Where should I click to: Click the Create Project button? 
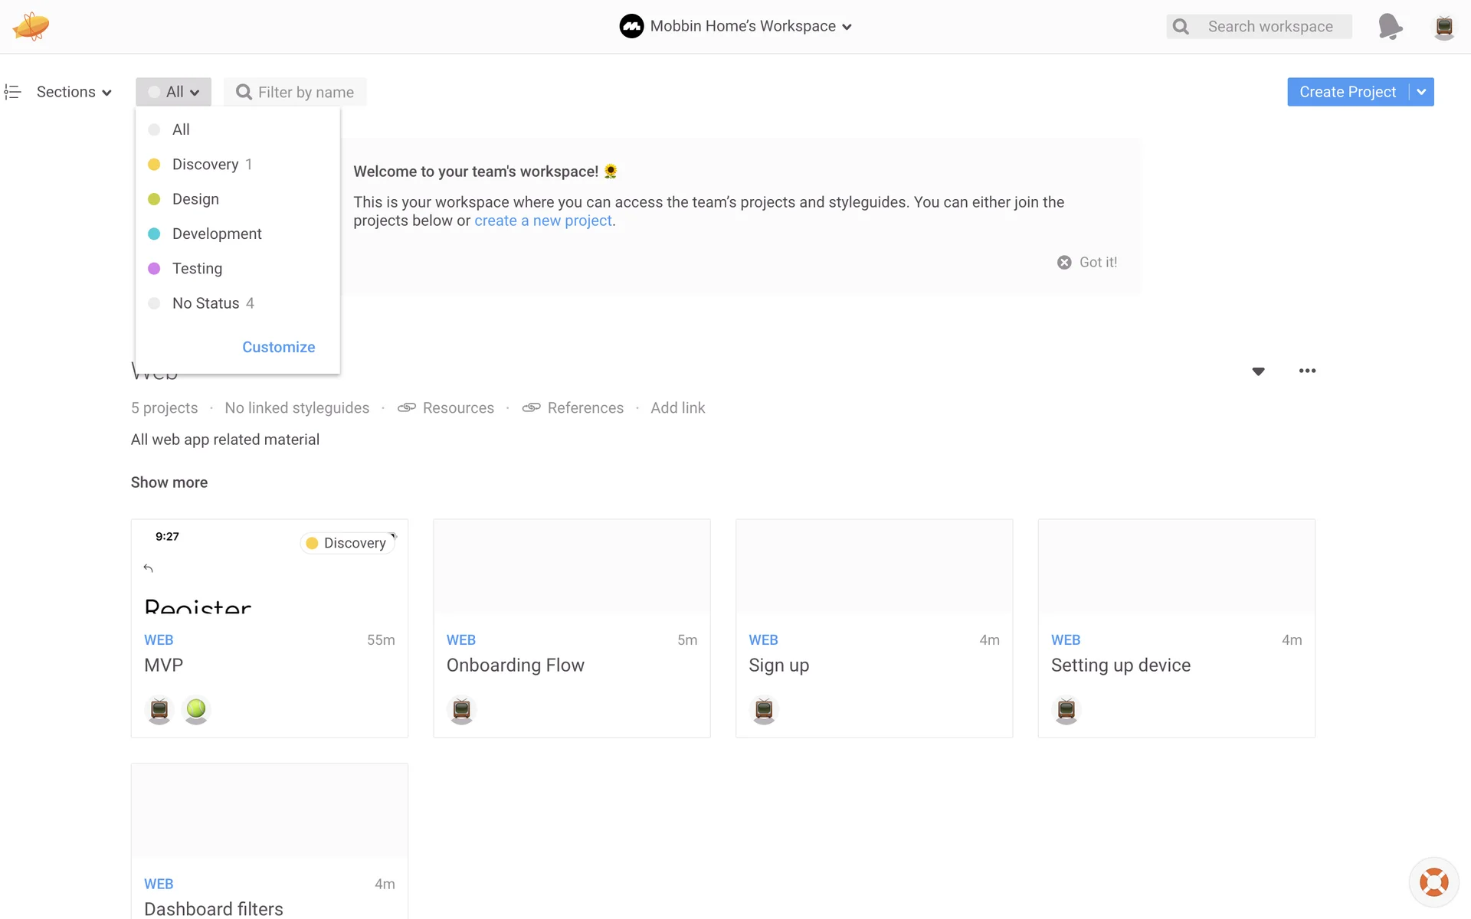(1347, 92)
